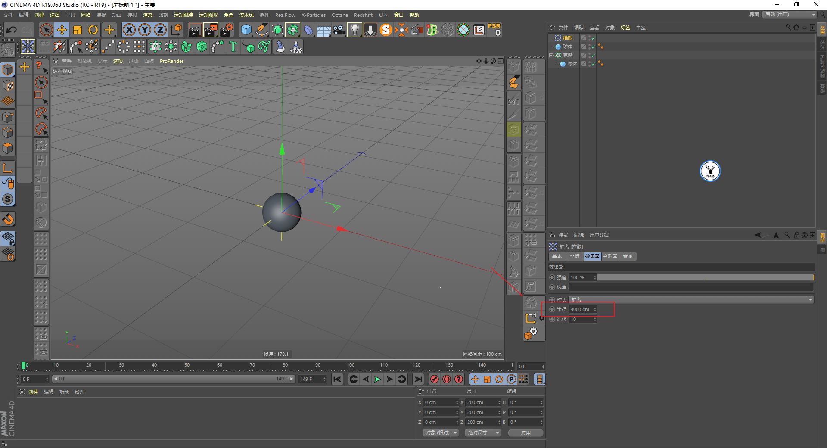Click the position X field stepper
The width and height of the screenshot is (827, 448).
[x=457, y=402]
